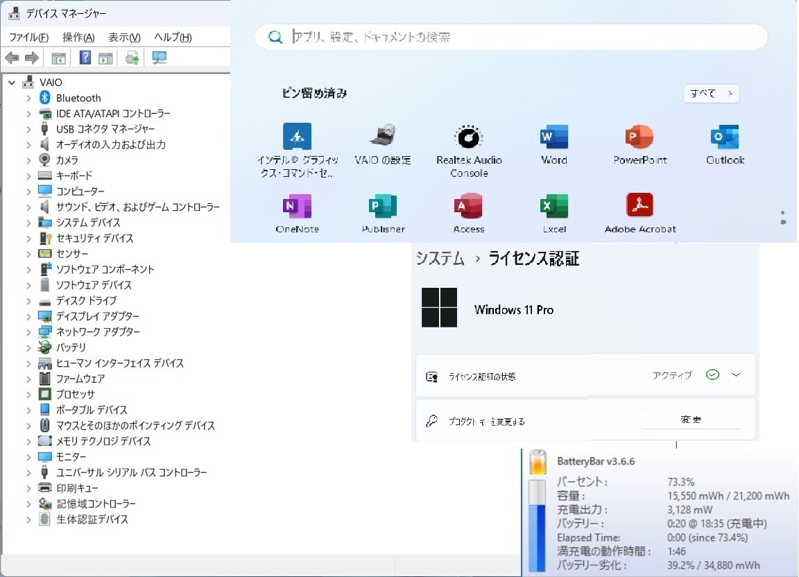Image resolution: width=799 pixels, height=577 pixels.
Task: Launch Word from pinned apps
Action: tap(554, 137)
